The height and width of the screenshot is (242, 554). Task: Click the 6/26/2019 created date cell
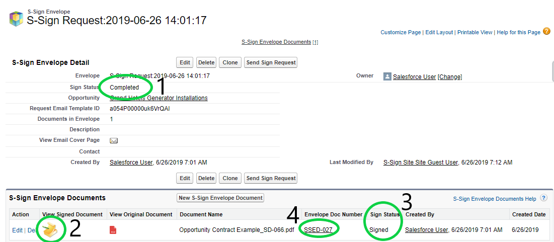[x=525, y=229]
